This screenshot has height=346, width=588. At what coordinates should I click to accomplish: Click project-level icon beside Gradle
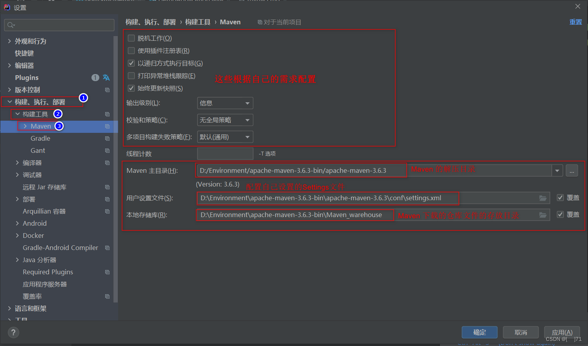point(107,138)
